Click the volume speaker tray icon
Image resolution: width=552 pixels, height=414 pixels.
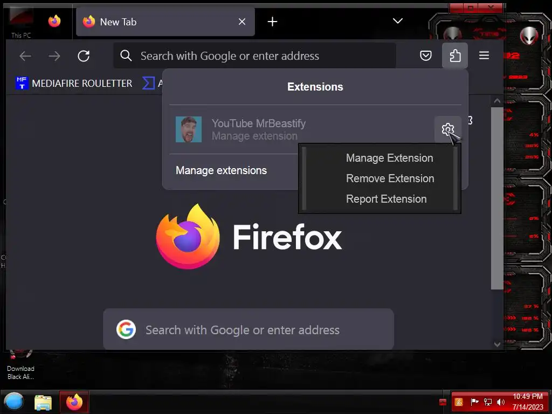tap(501, 402)
